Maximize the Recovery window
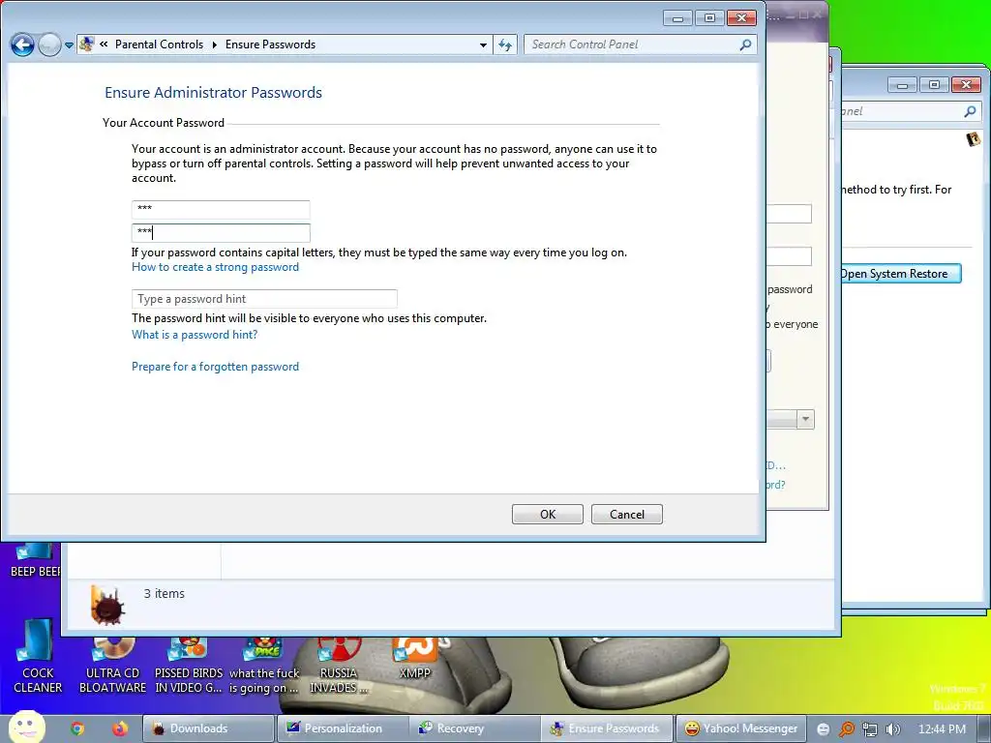This screenshot has height=743, width=991. (934, 85)
